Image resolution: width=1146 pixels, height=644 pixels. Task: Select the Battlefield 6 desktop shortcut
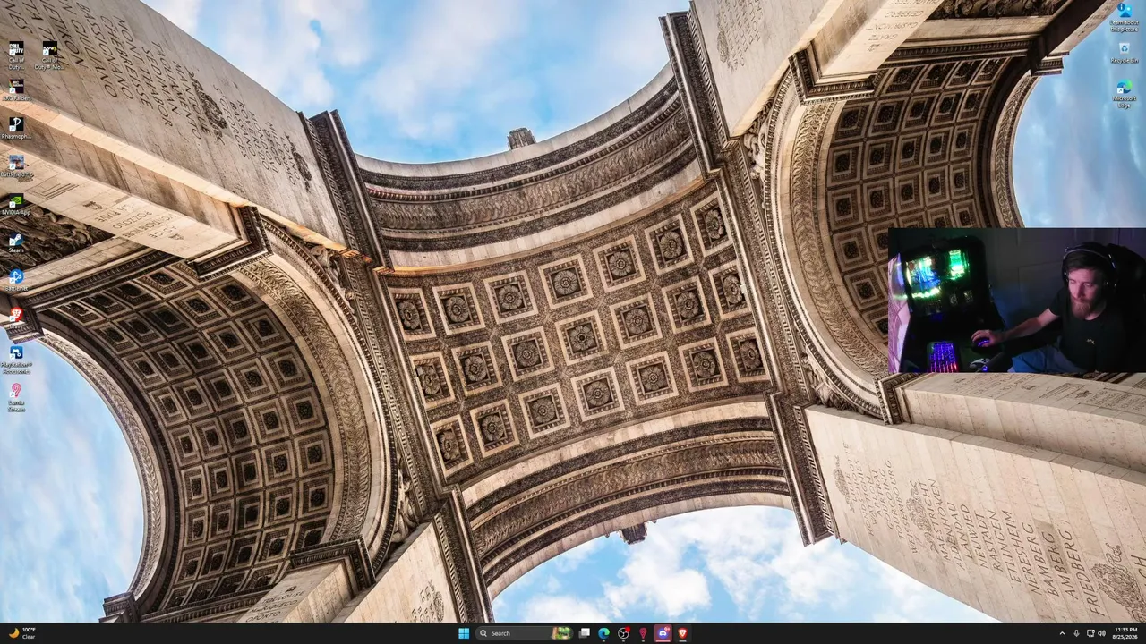point(16,166)
